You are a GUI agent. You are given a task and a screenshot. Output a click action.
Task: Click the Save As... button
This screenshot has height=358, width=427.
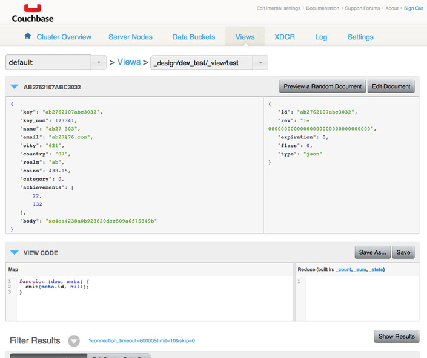click(x=372, y=252)
